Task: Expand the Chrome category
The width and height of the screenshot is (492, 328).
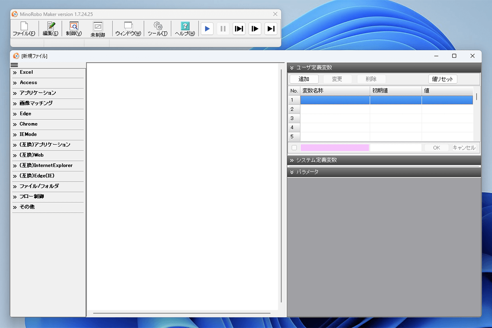Action: click(x=48, y=124)
